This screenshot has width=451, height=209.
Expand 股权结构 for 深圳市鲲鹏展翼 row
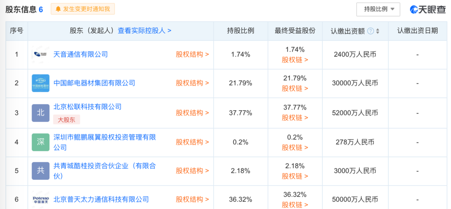click(193, 142)
